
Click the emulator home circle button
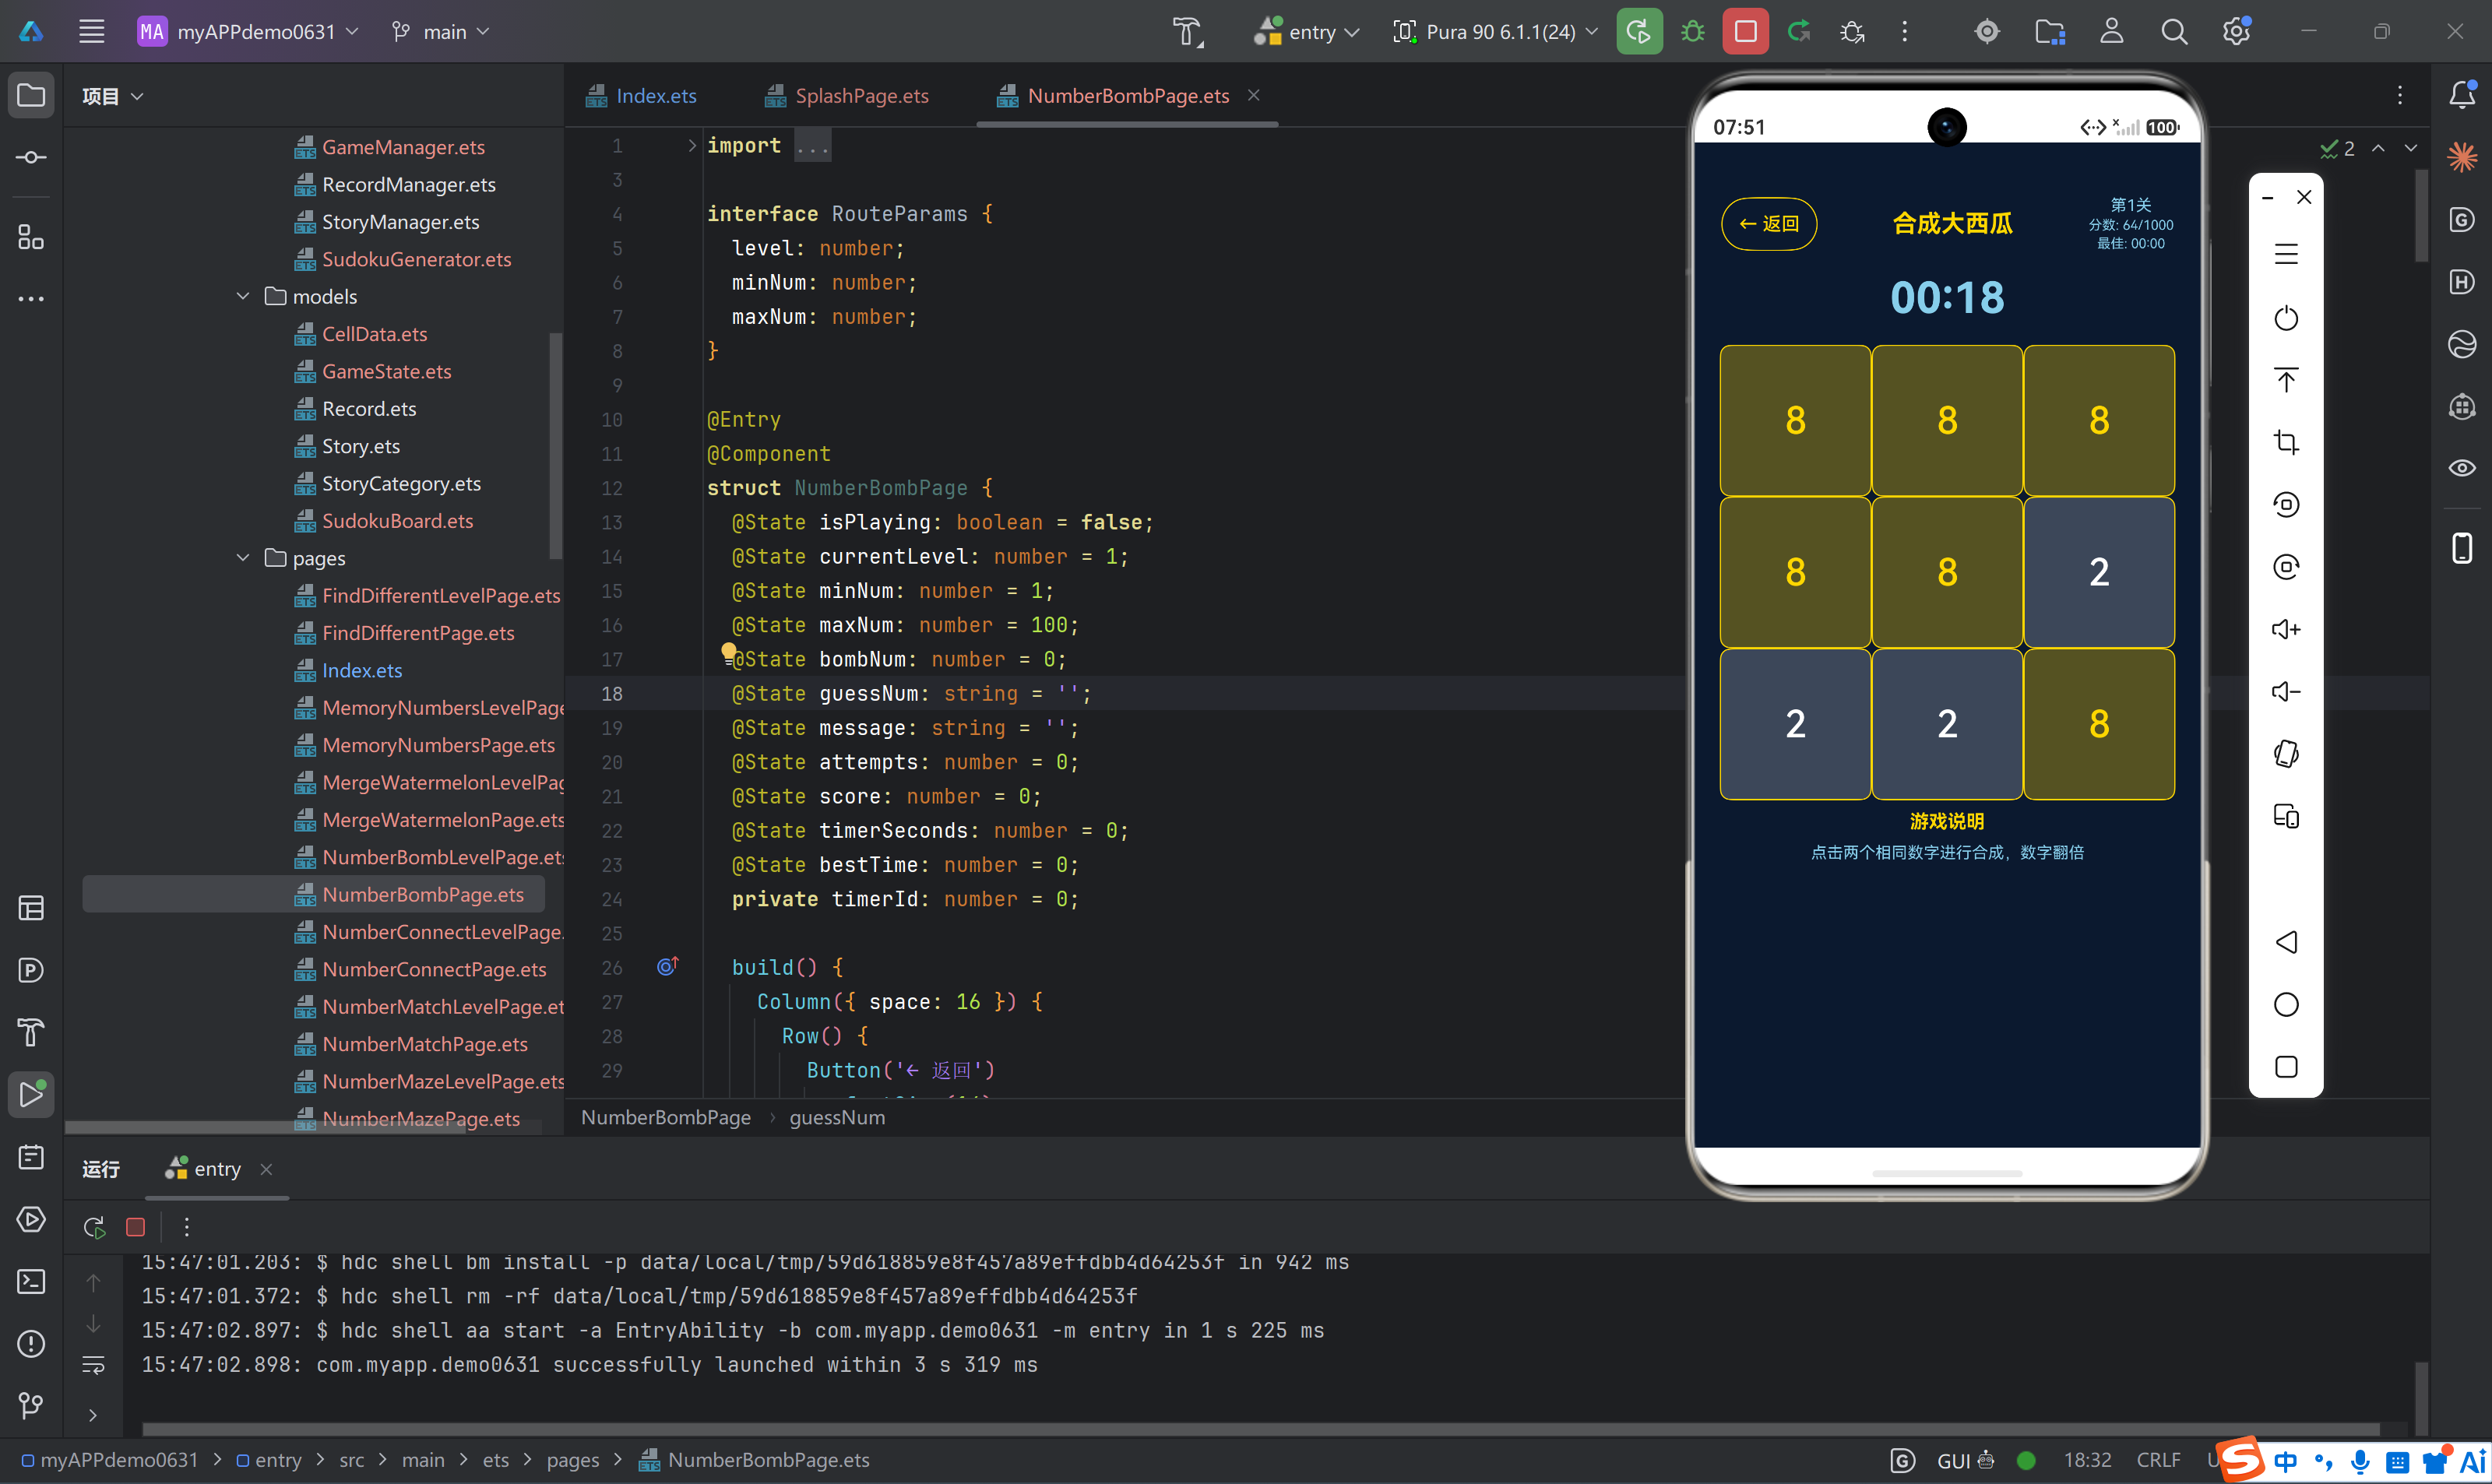(2286, 1004)
